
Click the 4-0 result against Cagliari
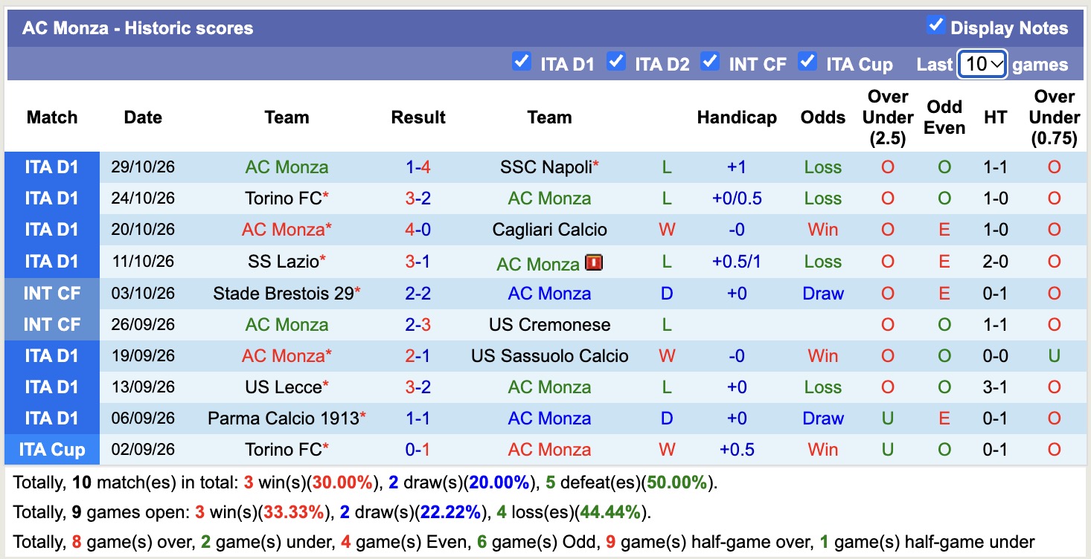[418, 230]
